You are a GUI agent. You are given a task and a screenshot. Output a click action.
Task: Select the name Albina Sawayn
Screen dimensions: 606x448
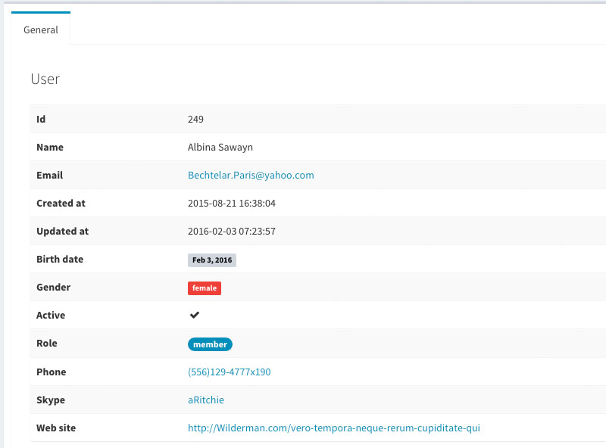tap(220, 147)
